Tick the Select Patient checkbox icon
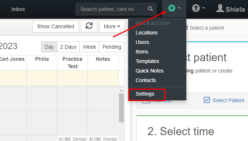248x141 pixels. pos(207,100)
